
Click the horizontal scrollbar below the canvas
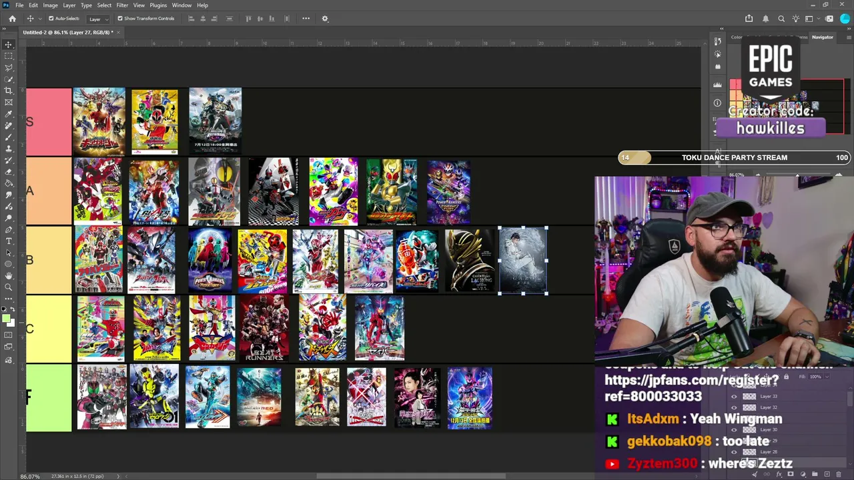tap(410, 476)
